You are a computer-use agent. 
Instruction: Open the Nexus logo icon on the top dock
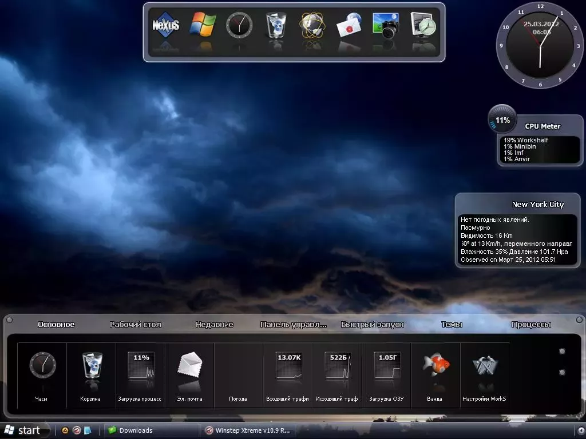pyautogui.click(x=165, y=26)
